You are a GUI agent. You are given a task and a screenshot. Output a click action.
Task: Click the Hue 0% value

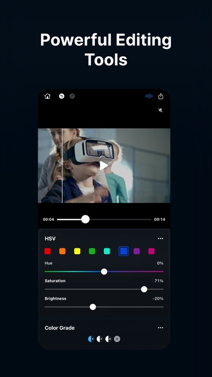point(160,263)
